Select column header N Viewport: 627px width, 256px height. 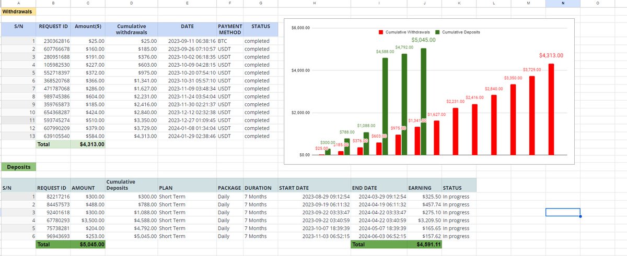click(563, 4)
